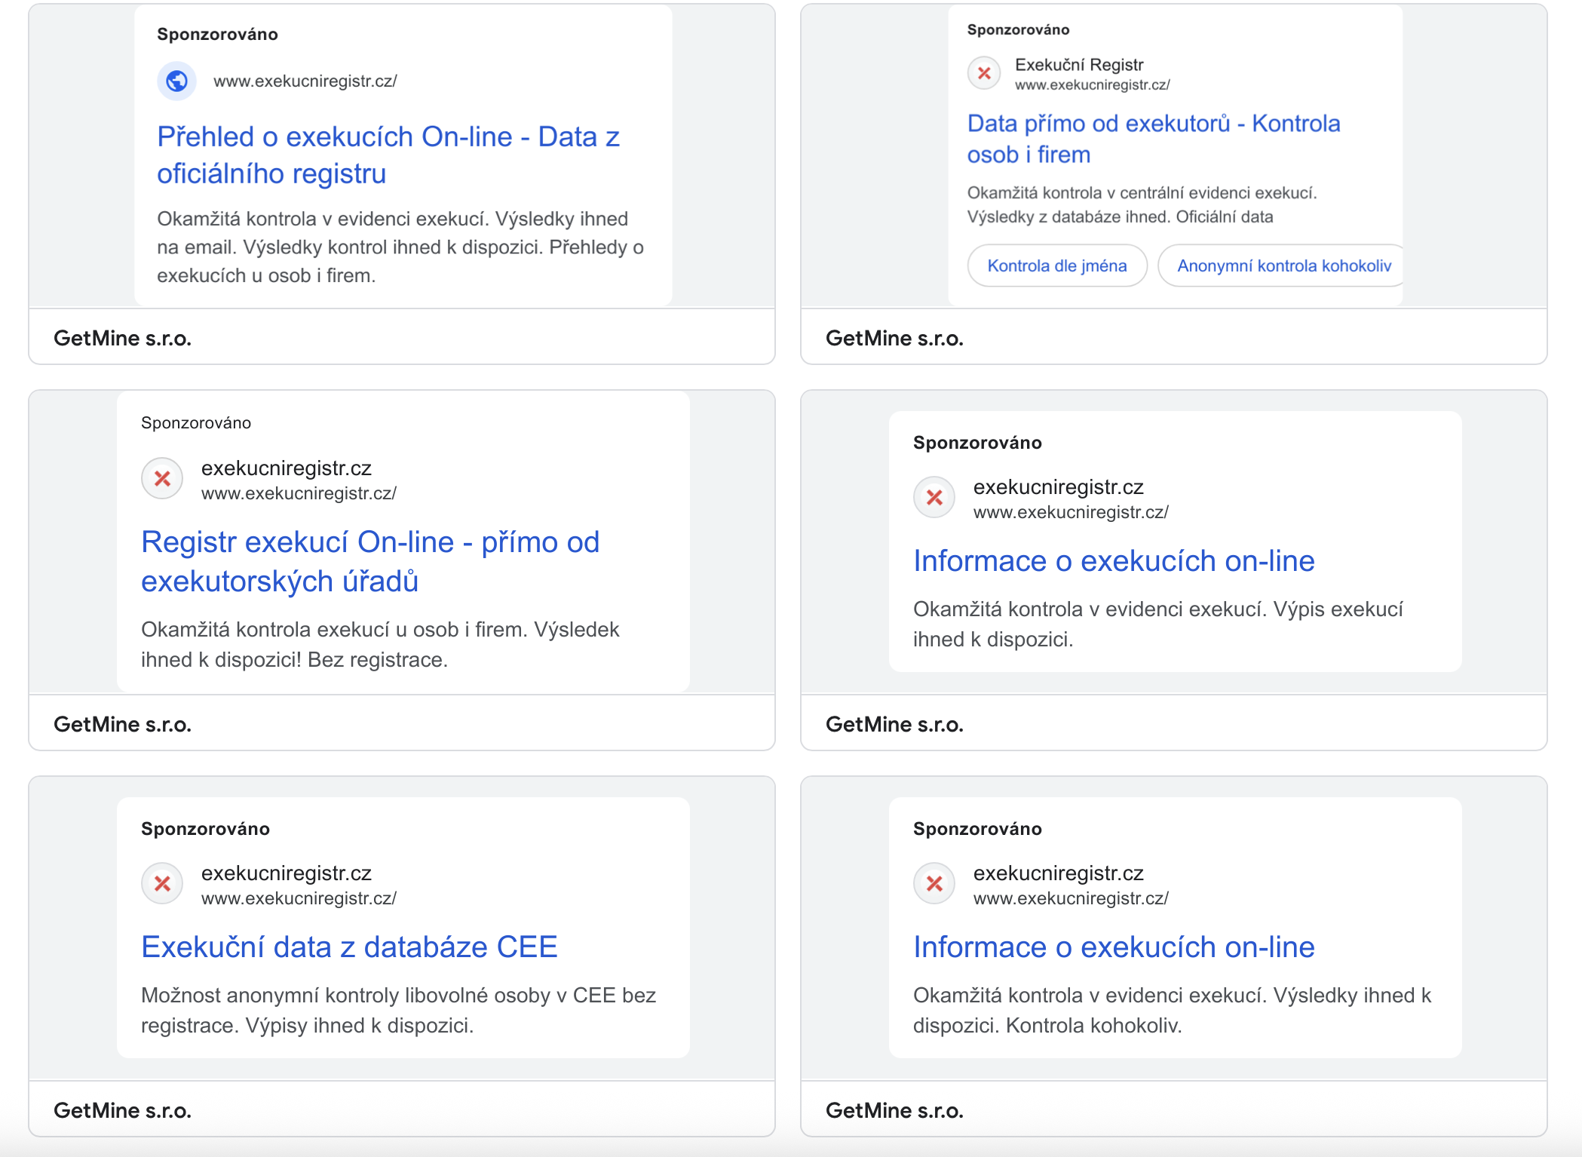1582x1157 pixels.
Task: Click description ending Kontrola kohokoliv
Action: tap(1172, 1011)
